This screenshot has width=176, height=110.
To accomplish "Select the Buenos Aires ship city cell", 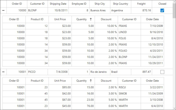I will point(100,10).
